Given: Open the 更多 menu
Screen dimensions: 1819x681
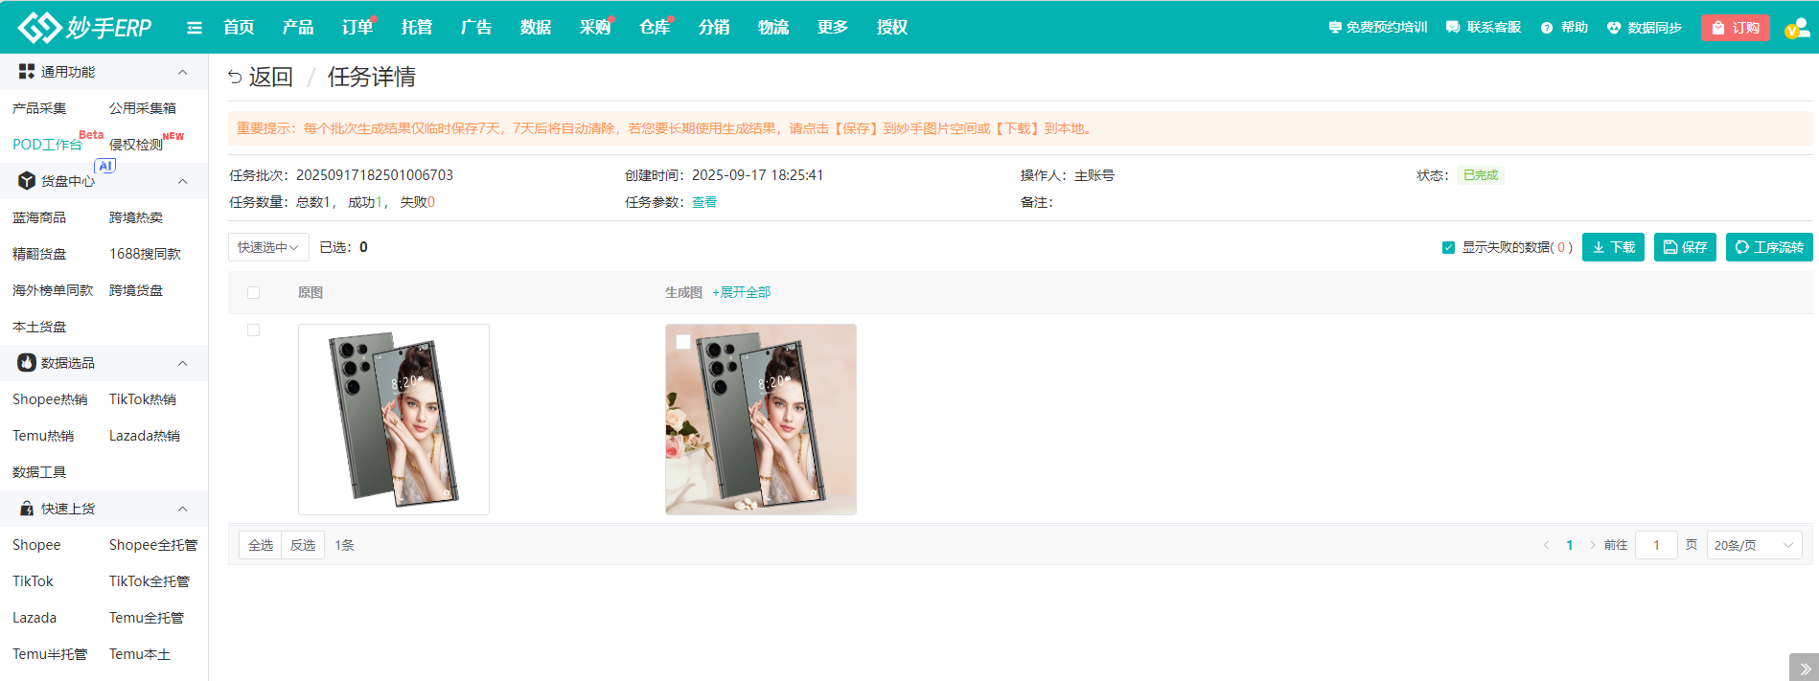Looking at the screenshot, I should (833, 28).
